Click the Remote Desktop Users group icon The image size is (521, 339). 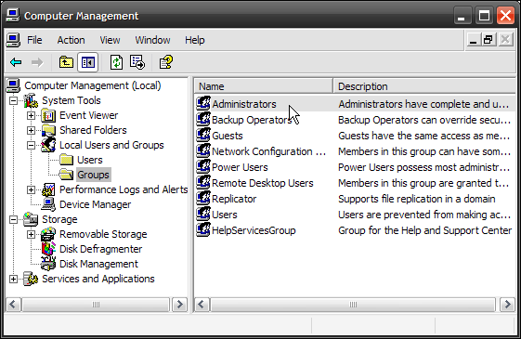click(203, 182)
